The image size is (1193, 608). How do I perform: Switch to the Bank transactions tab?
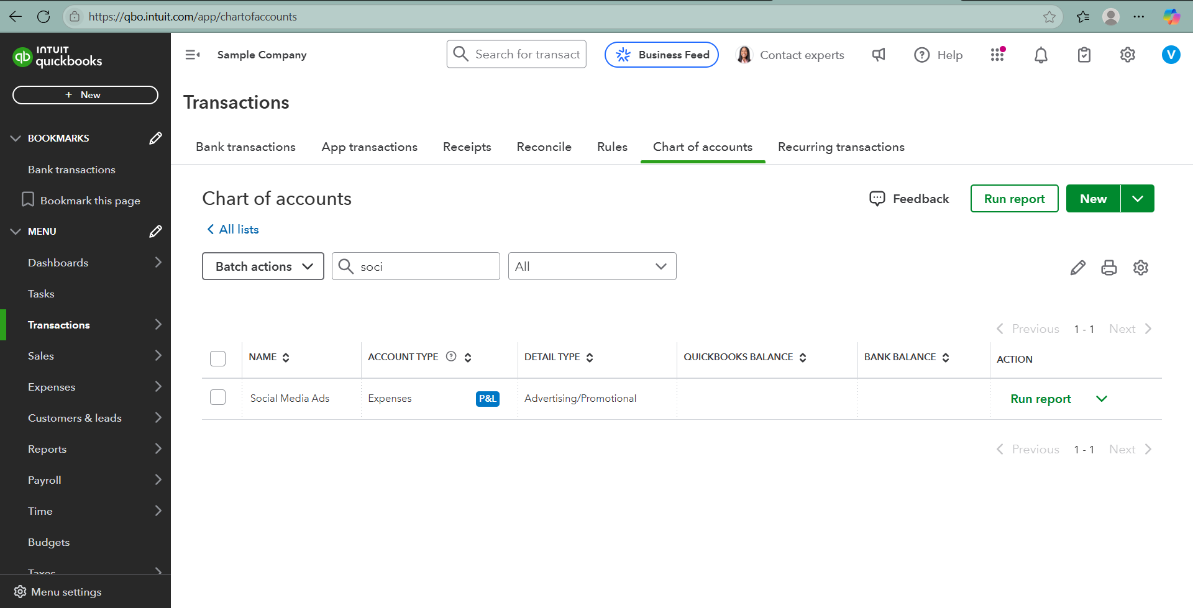tap(245, 147)
